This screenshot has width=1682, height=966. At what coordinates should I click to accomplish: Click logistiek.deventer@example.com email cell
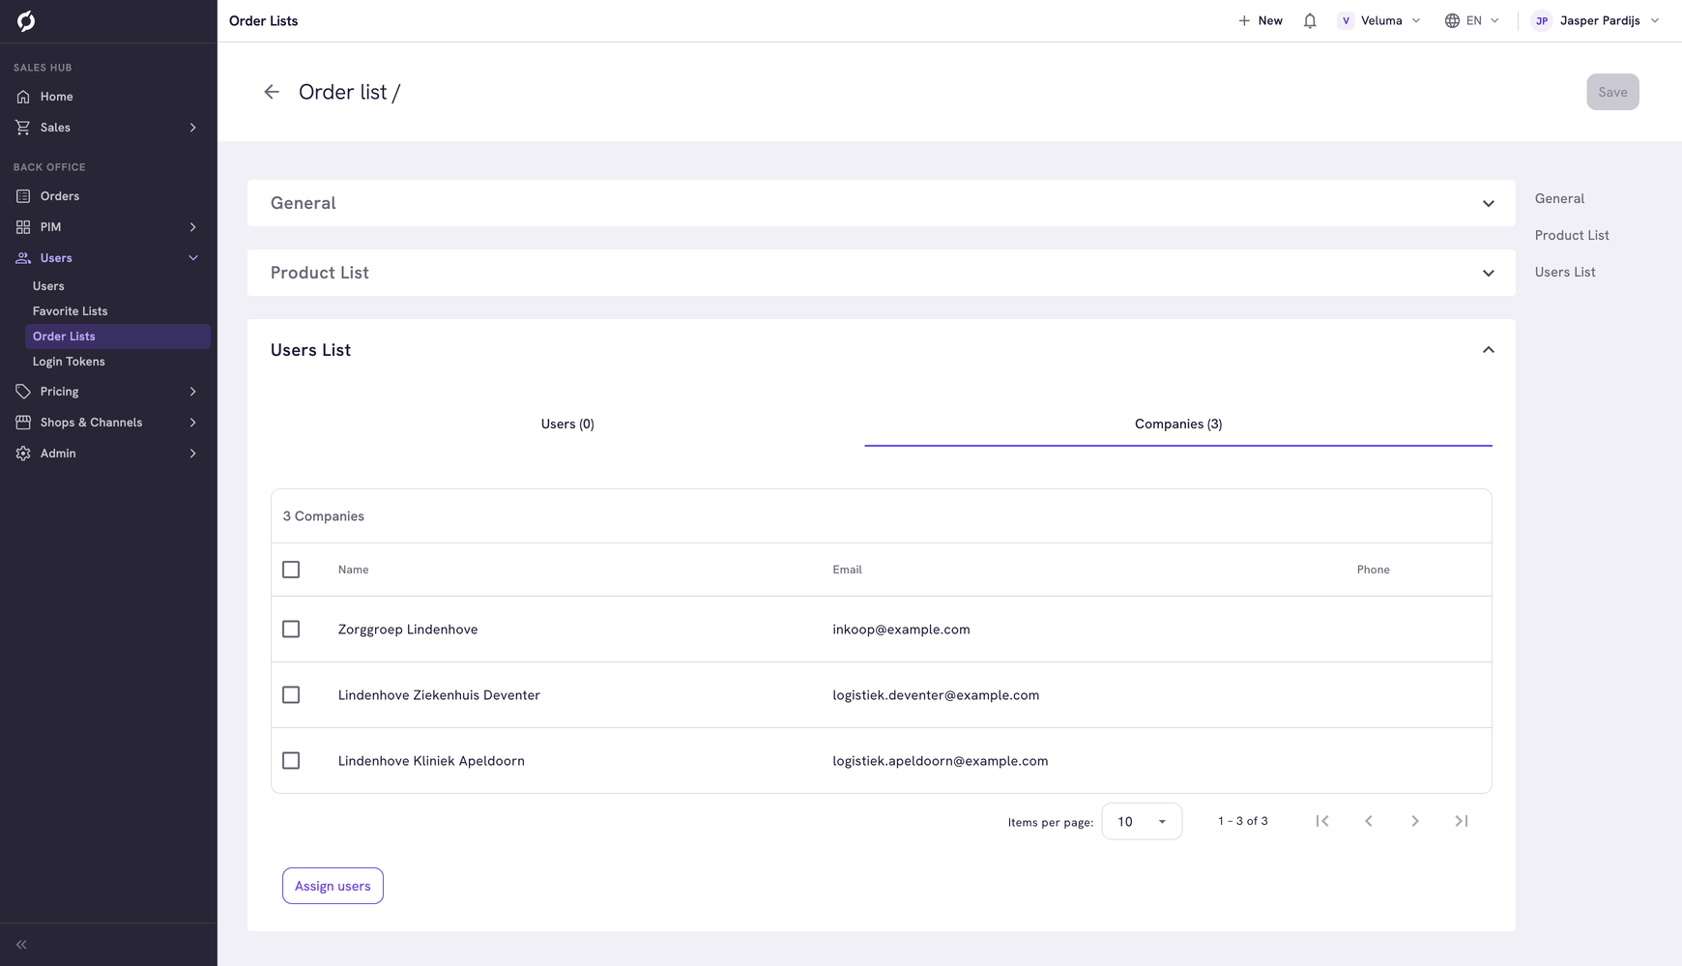(x=936, y=695)
